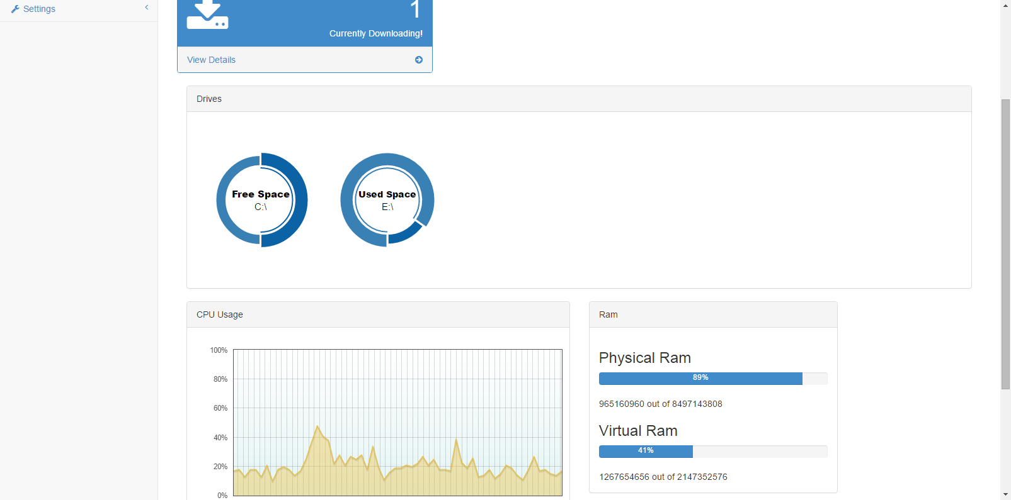1011x500 pixels.
Task: Open the View Details link
Action: (x=211, y=60)
